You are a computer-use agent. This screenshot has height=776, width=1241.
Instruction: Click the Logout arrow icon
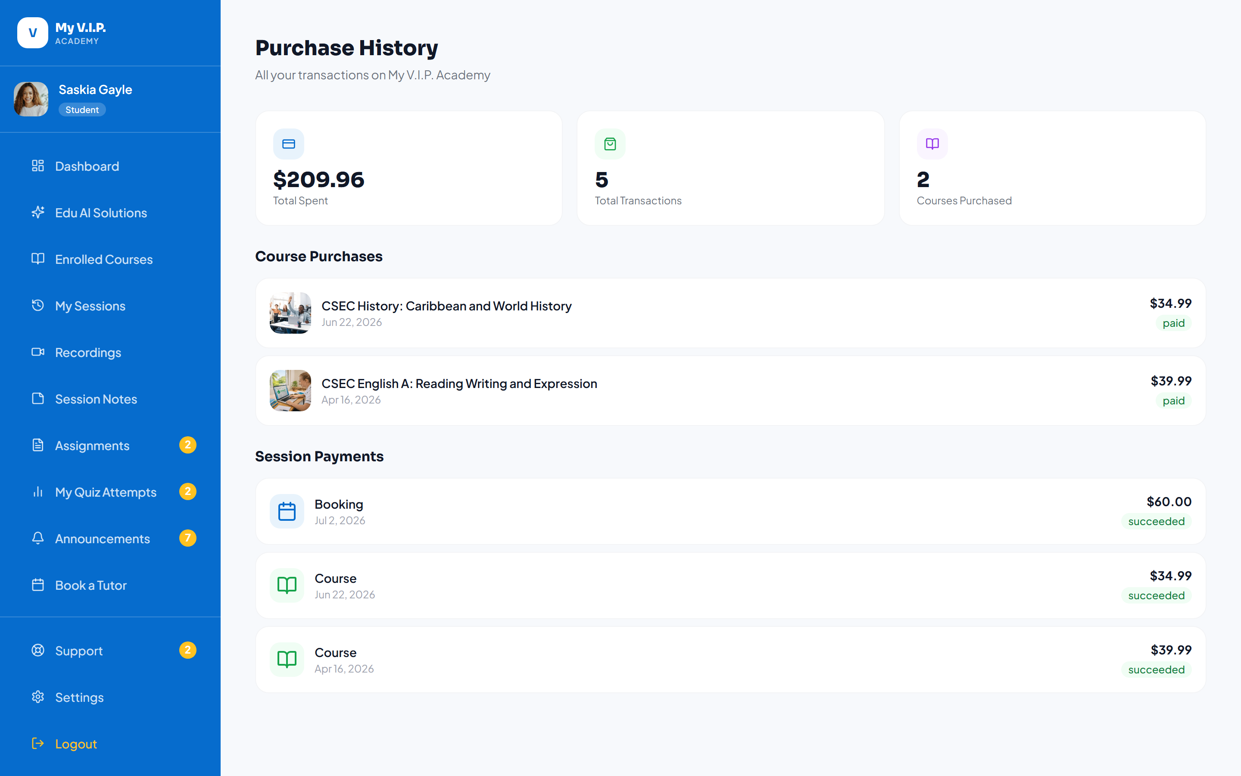click(x=38, y=744)
